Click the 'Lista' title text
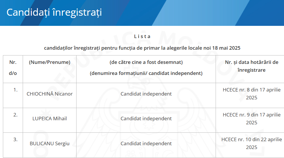 (142, 37)
